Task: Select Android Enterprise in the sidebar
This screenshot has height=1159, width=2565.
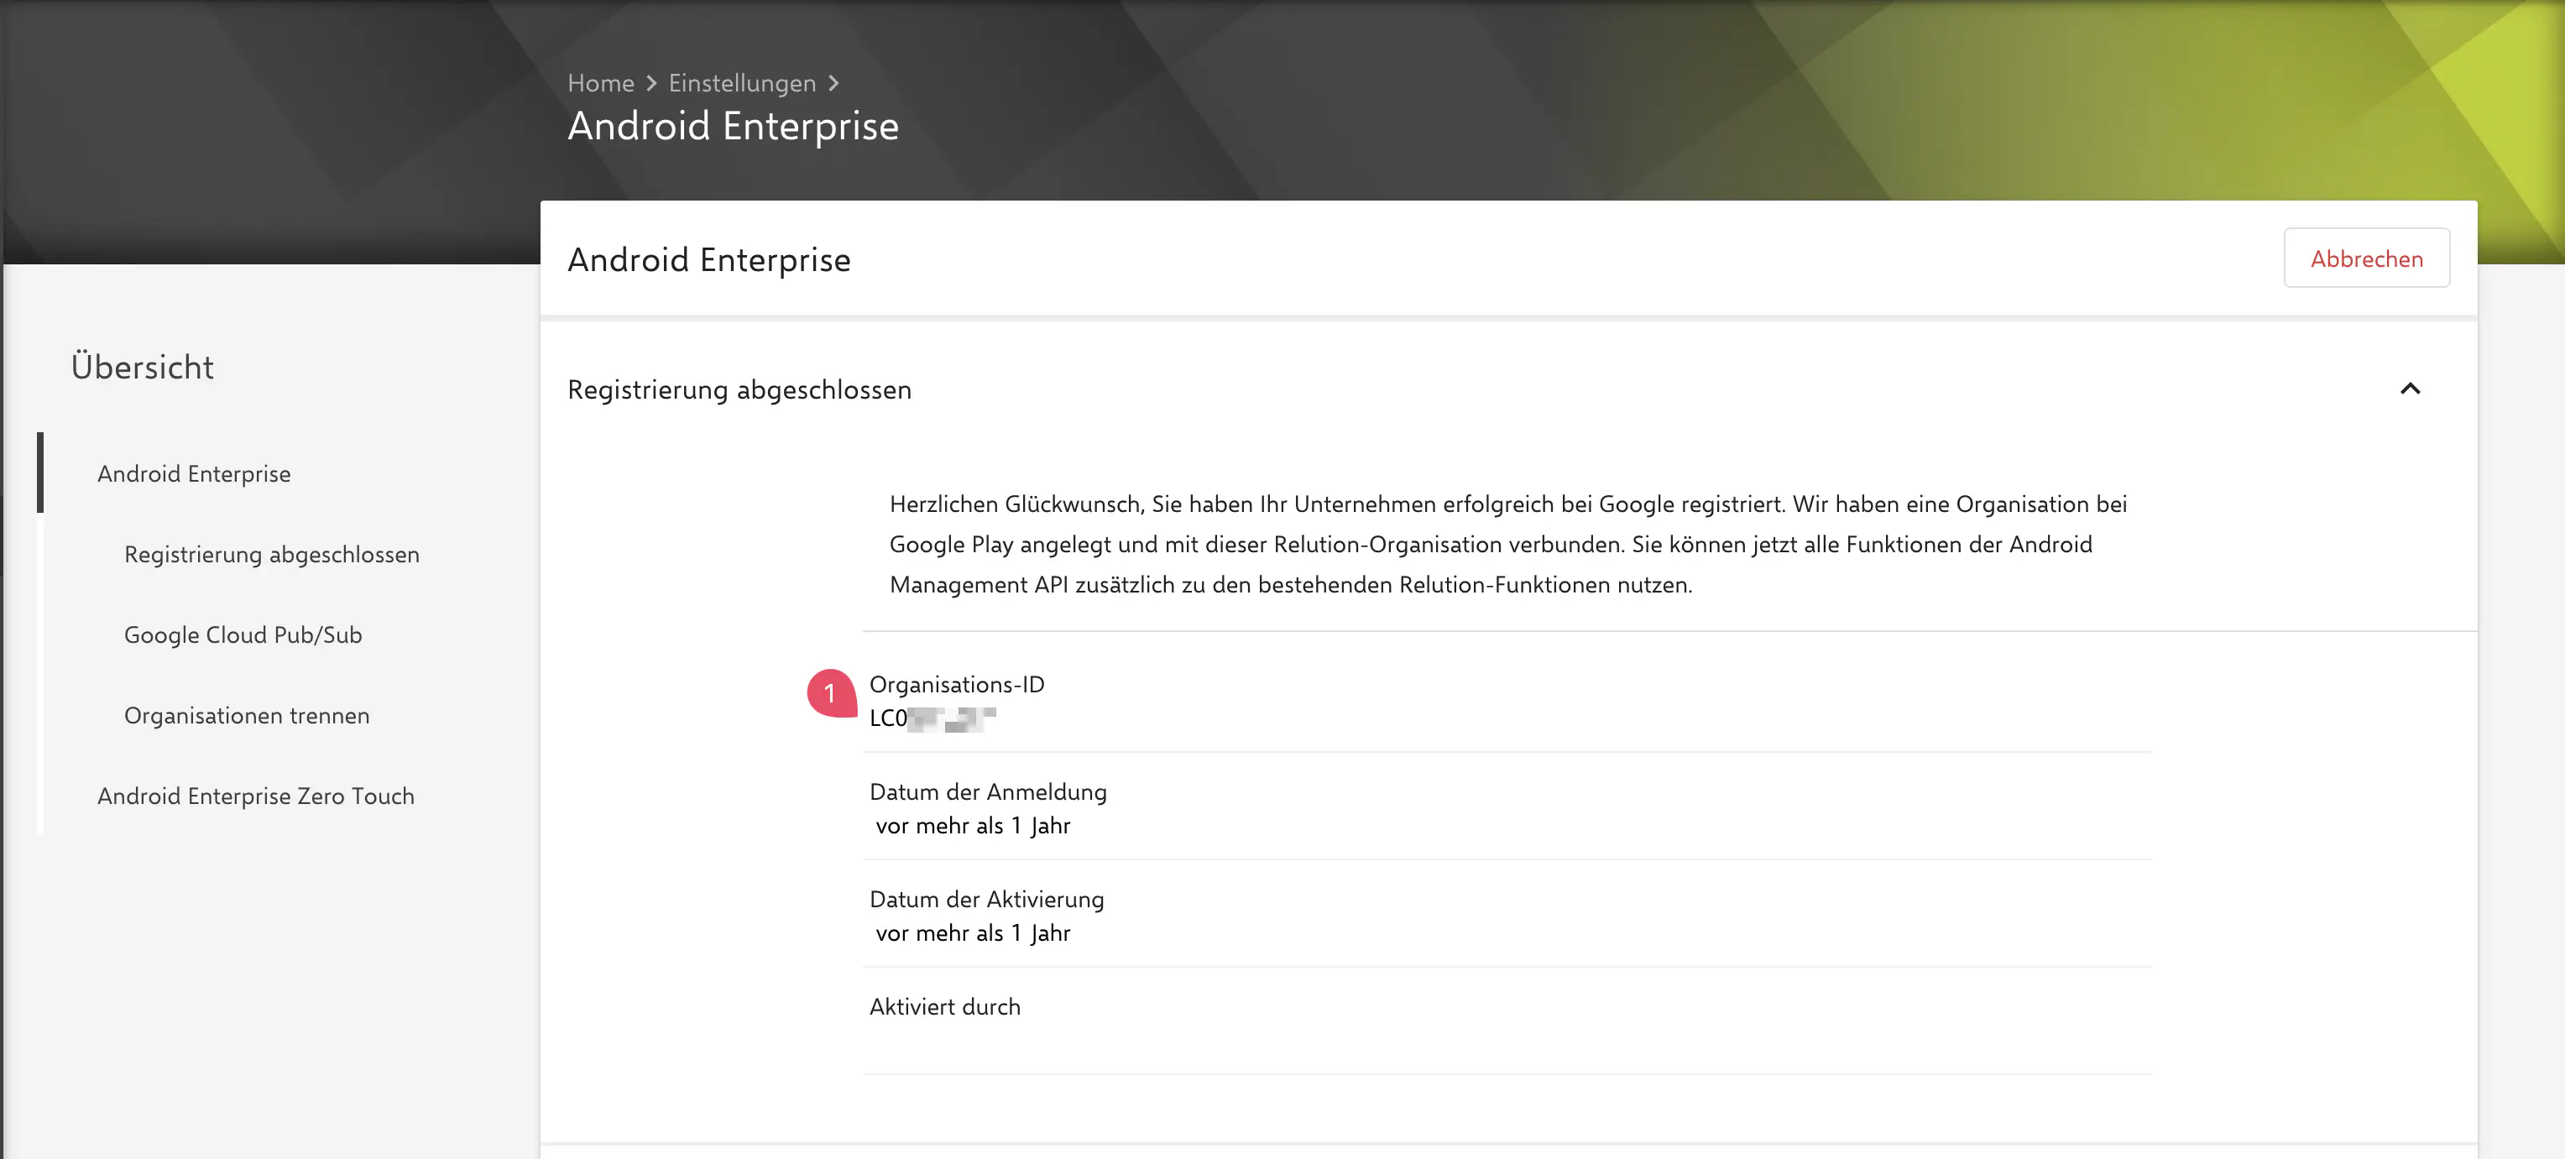Action: [x=194, y=473]
